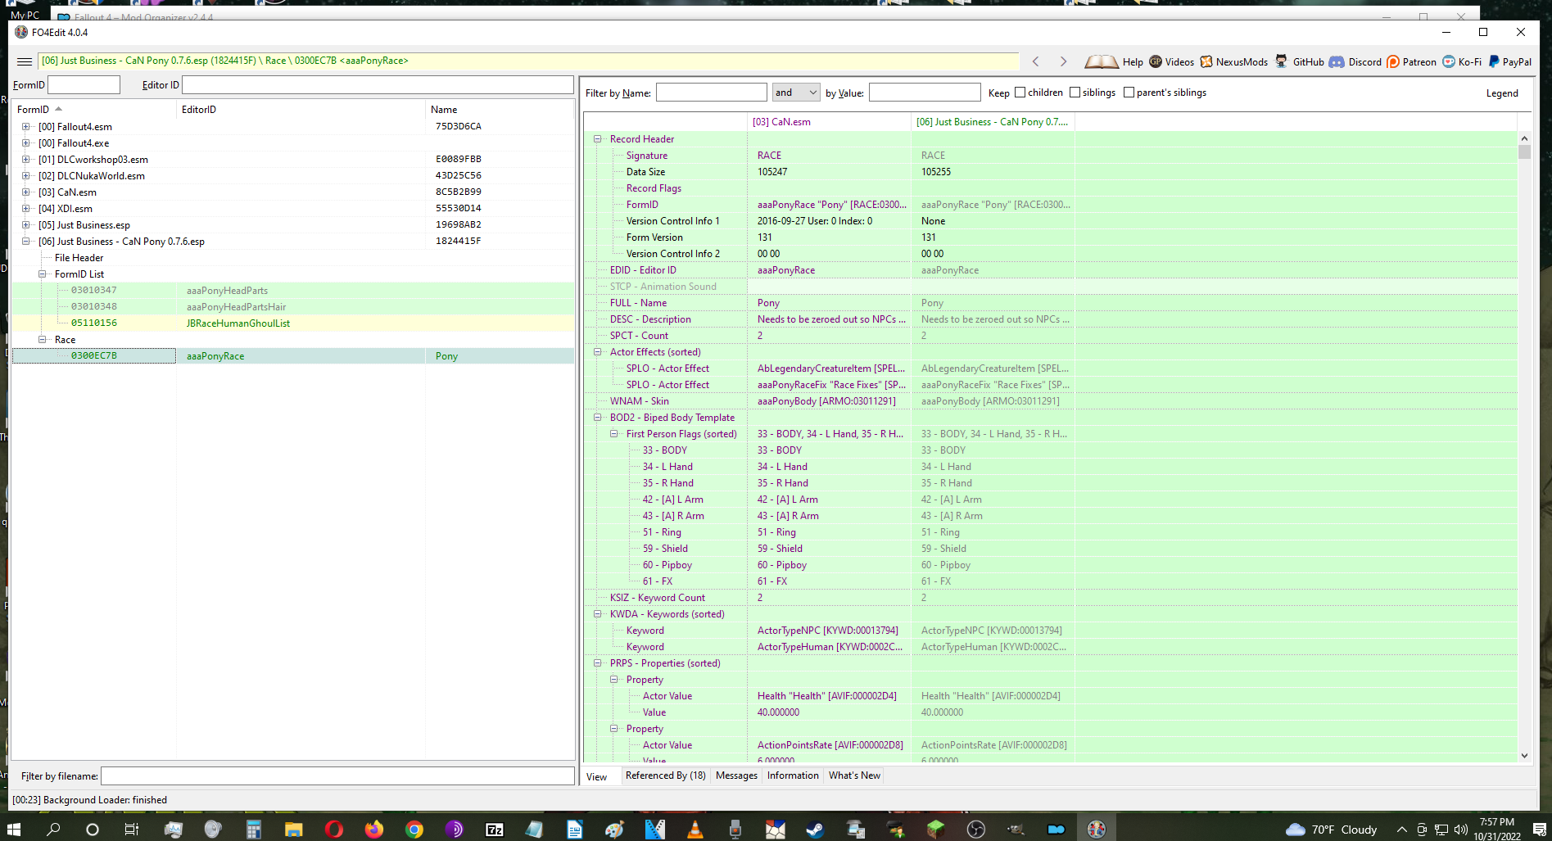Open Steam from the taskbar

coord(815,830)
